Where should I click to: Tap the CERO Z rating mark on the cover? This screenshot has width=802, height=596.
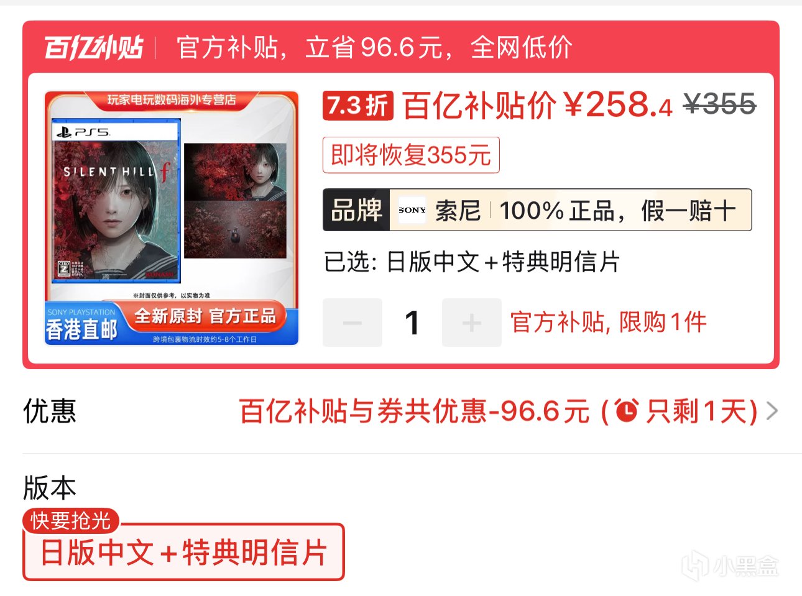pos(64,268)
